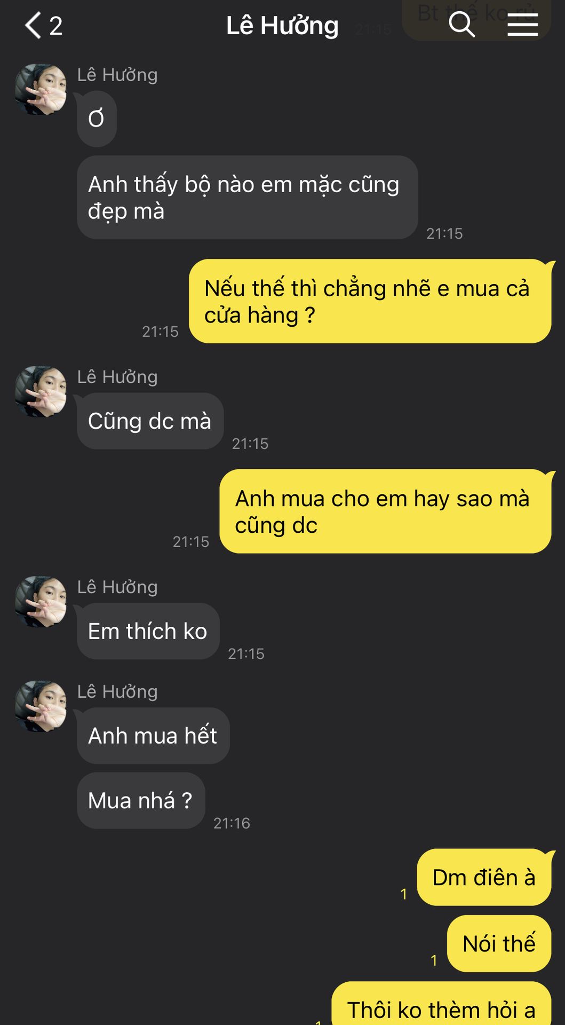Viewport: 565px width, 1025px height.
Task: Tap avatar beside 'Cũng dc mà' message
Action: (41, 391)
